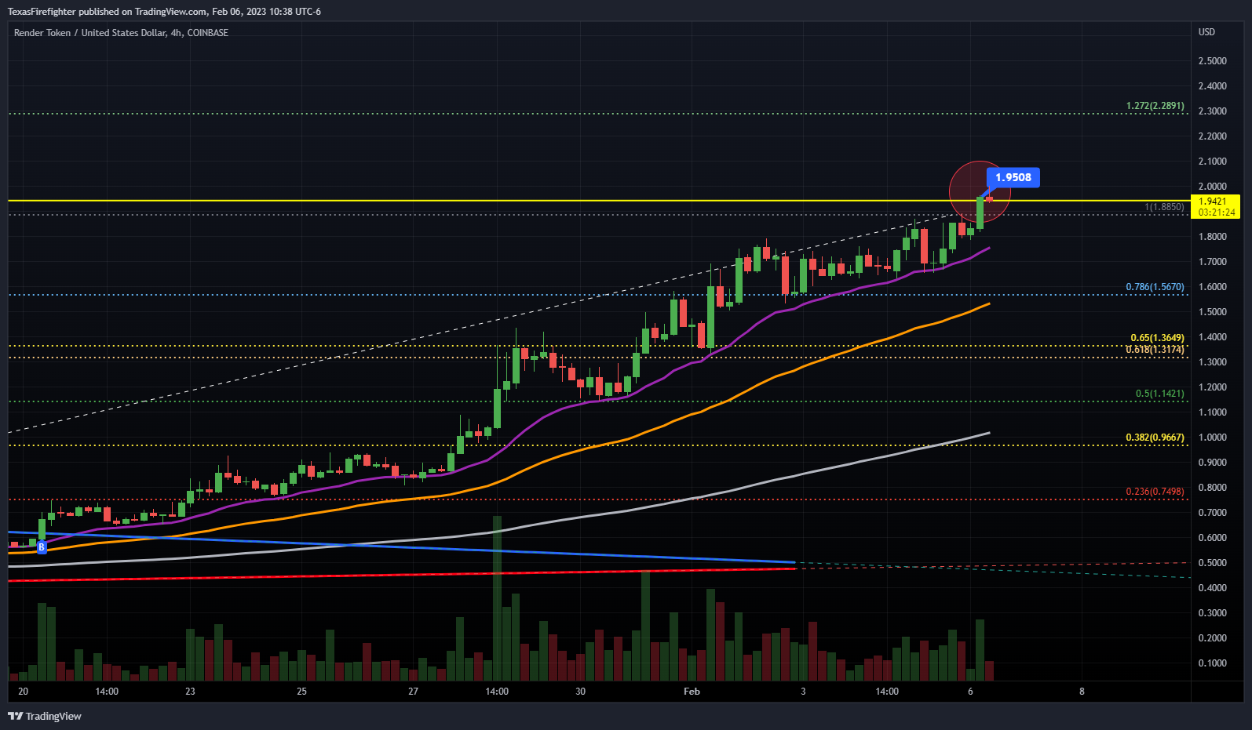Select the 1(1.8850) Fibonacci label
The height and width of the screenshot is (730, 1252).
pyautogui.click(x=1164, y=207)
